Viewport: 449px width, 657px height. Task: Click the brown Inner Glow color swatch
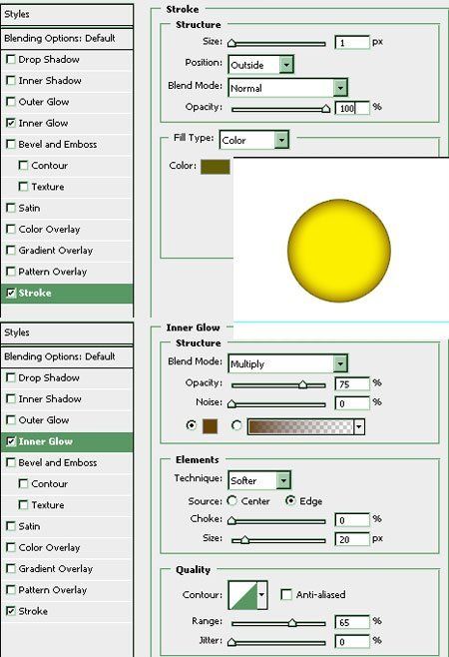[x=210, y=426]
